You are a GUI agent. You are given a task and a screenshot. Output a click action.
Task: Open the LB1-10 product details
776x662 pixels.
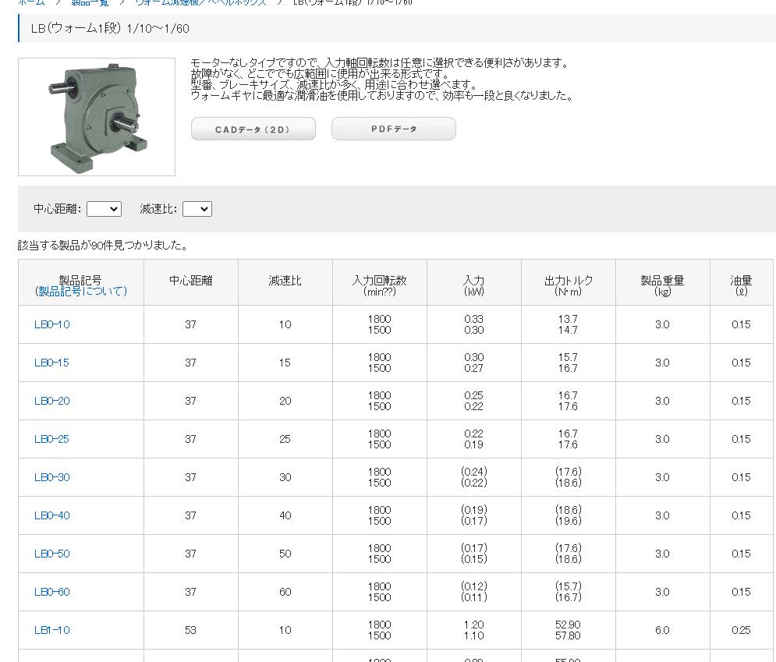(51, 630)
